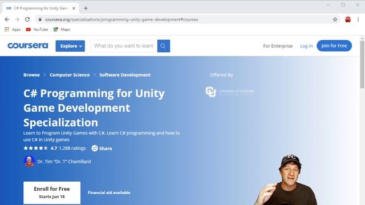Click the specialization title heading

pos(94,108)
